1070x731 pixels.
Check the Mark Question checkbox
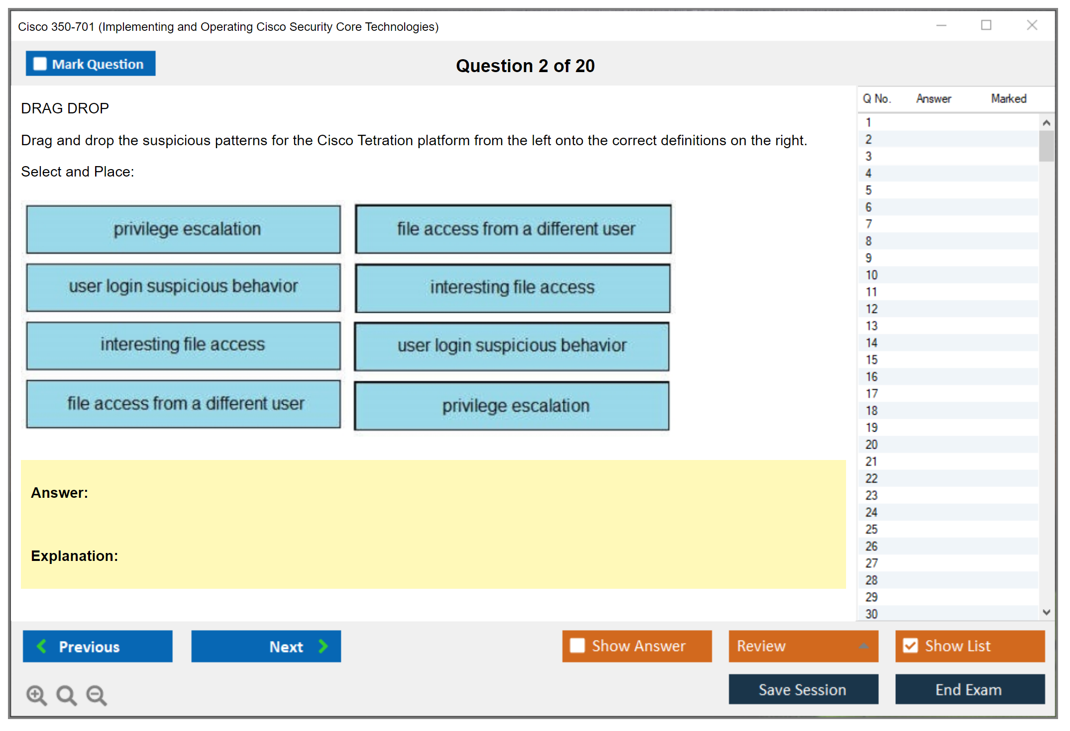(x=40, y=64)
